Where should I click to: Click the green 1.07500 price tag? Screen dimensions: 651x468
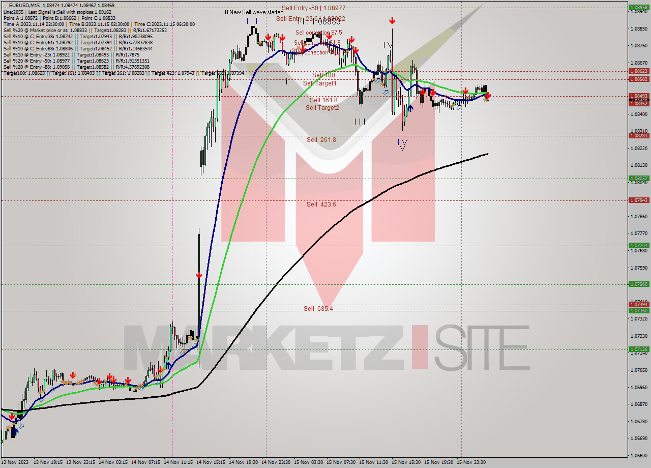pyautogui.click(x=638, y=284)
